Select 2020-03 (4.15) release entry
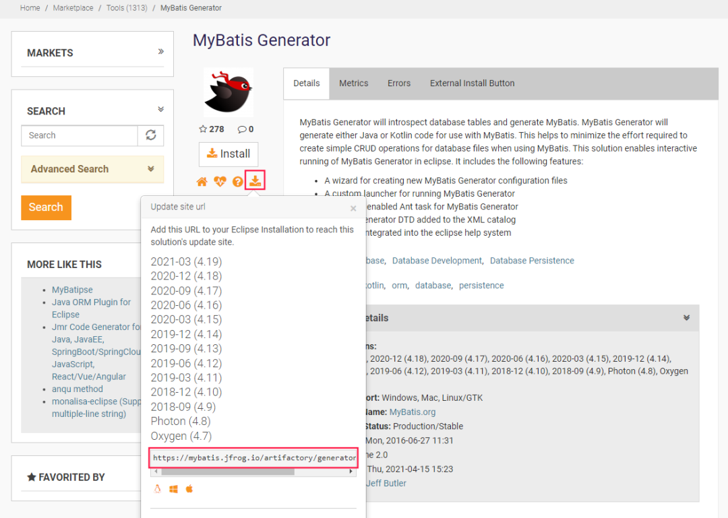Viewport: 728px width, 518px height. coord(186,319)
